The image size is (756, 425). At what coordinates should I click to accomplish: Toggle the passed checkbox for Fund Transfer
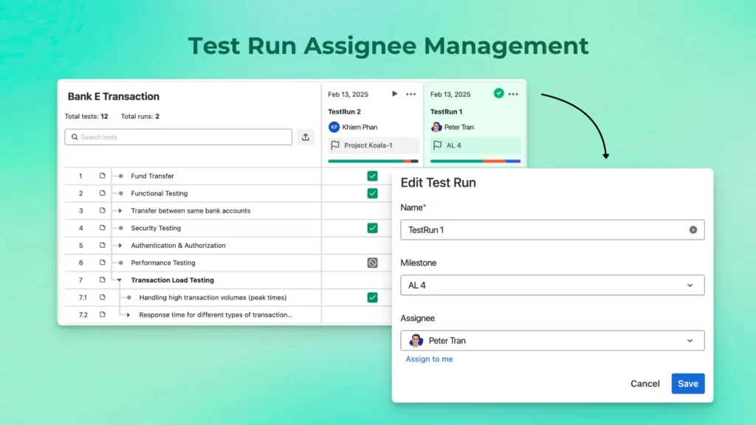(x=372, y=176)
